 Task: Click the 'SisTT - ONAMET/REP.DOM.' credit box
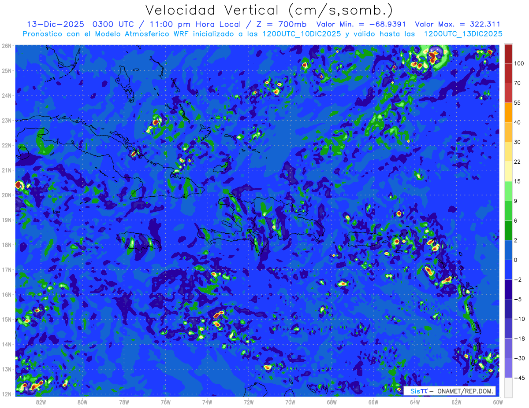tap(450, 390)
